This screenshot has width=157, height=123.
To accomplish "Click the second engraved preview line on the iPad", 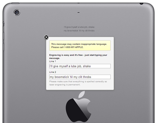I will (x=79, y=31).
